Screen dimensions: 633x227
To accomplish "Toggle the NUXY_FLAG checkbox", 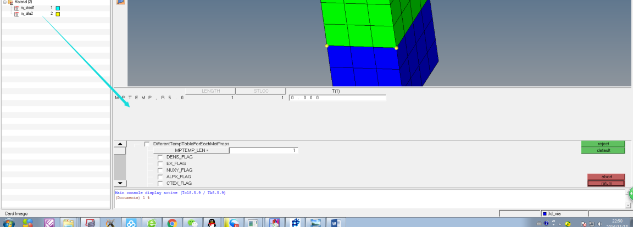I will click(160, 170).
